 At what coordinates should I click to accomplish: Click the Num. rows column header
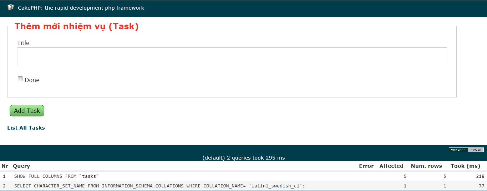tap(426, 166)
